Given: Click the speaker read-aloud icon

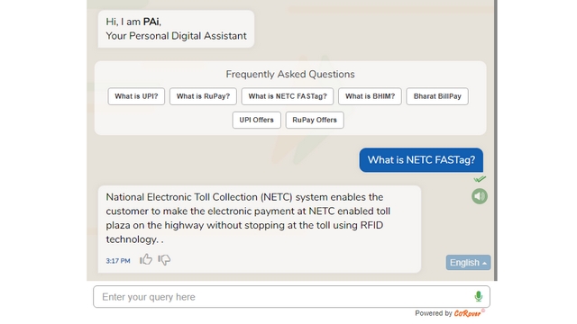Looking at the screenshot, I should coord(480,196).
